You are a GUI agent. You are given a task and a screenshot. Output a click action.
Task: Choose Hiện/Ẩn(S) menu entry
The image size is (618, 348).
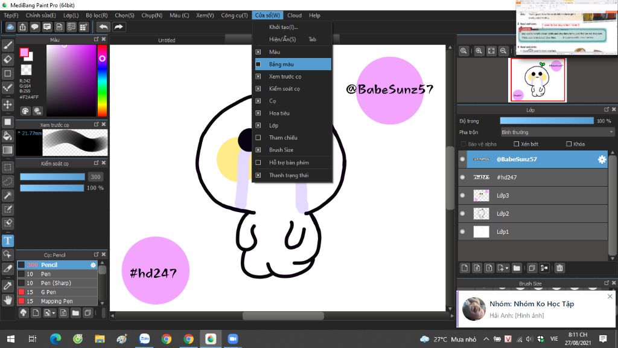[293, 39]
